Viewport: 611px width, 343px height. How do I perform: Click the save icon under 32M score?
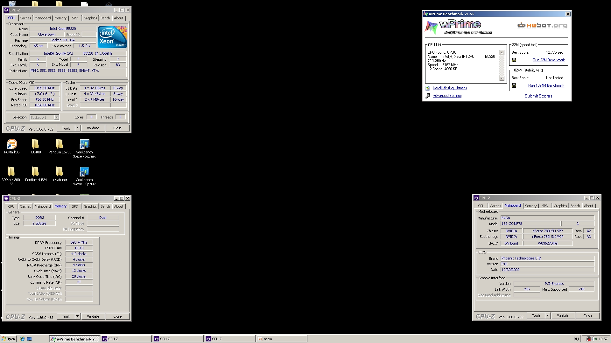[514, 60]
